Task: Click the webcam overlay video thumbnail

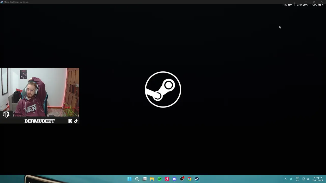Action: (x=39, y=92)
